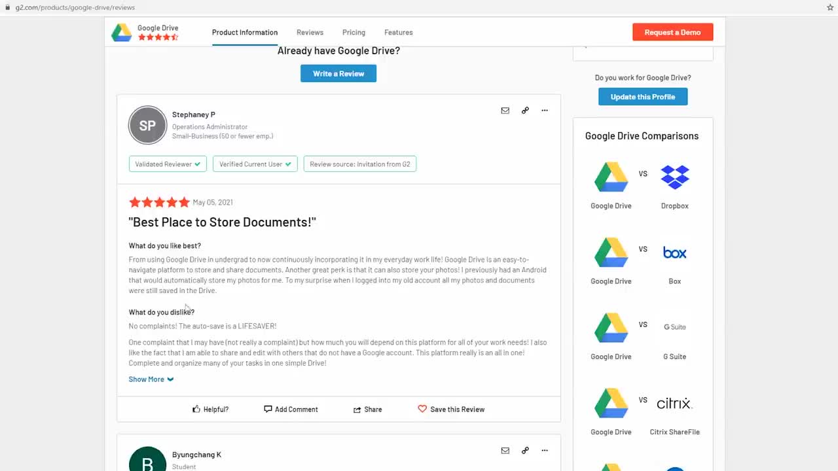Screen dimensions: 838x471
Task: Open review title Best Place to Store Documents
Action: coord(223,222)
